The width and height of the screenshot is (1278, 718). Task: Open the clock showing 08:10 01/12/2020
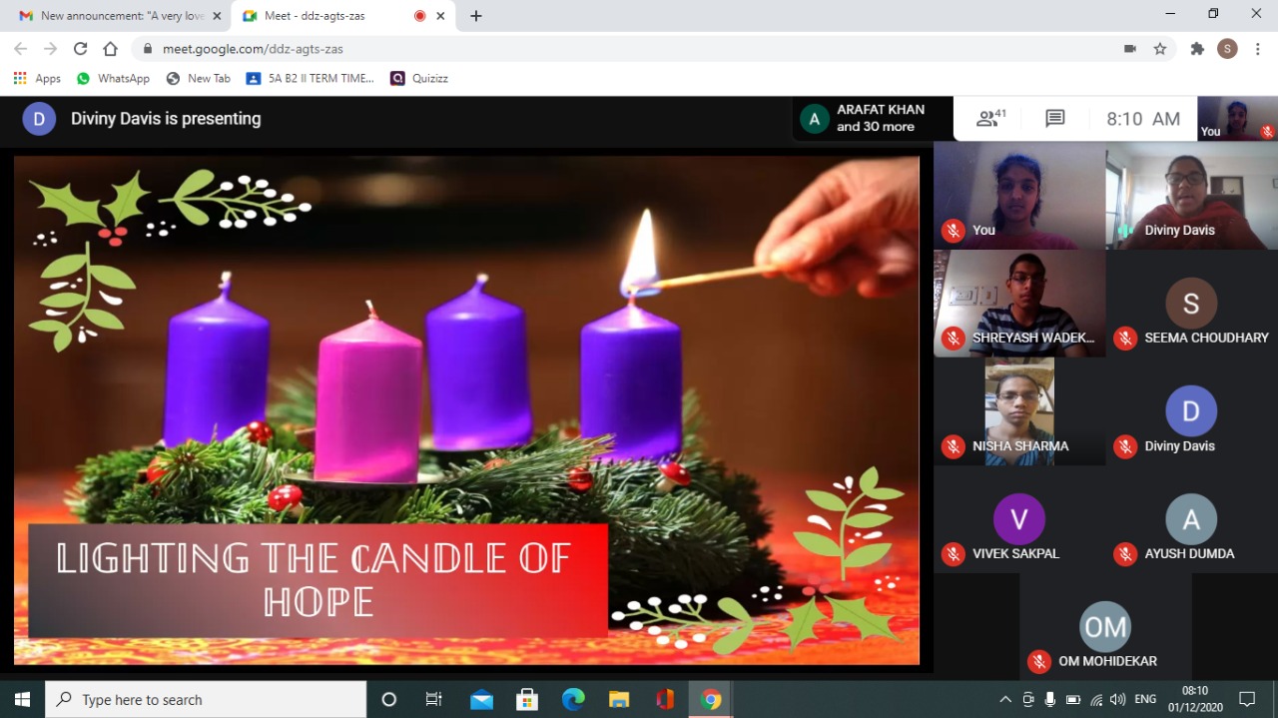1195,699
